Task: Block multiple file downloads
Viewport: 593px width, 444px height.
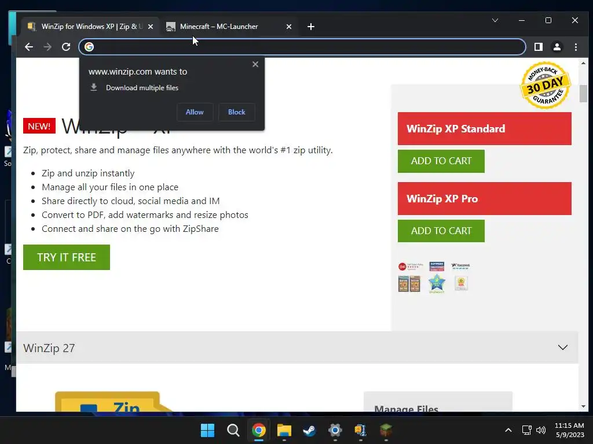Action: pos(237,112)
